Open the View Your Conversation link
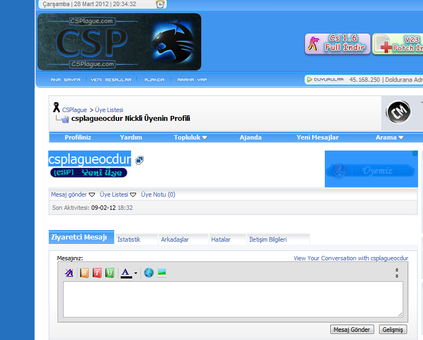Screen dimensions: 423x340 351,258
